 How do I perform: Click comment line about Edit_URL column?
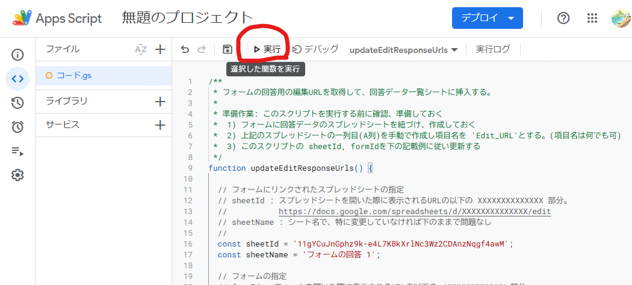pos(417,135)
